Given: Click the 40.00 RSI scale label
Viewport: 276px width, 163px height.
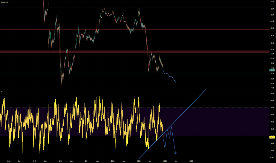Looking at the screenshot, I should [x=272, y=129].
